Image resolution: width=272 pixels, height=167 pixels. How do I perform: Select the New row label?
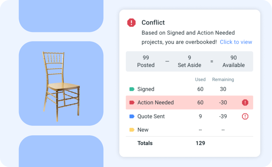143,130
